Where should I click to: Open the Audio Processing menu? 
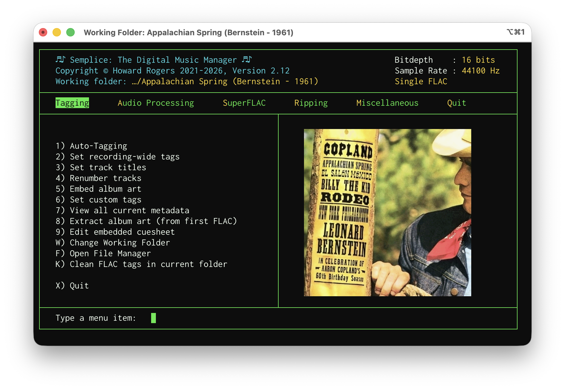(156, 103)
